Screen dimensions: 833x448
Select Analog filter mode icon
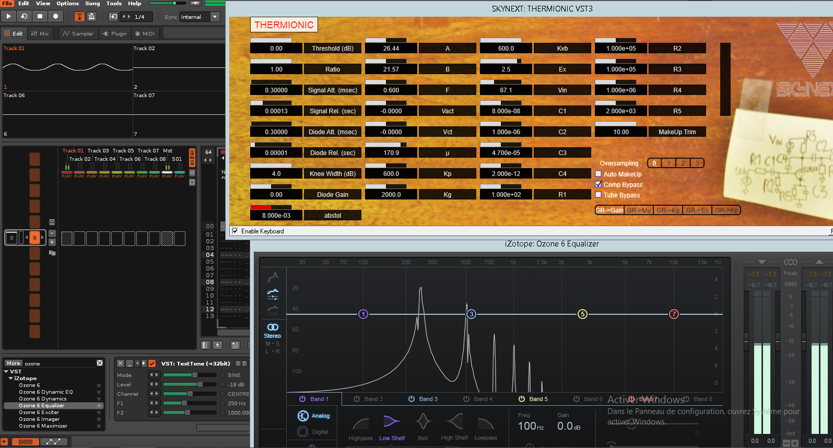point(303,416)
